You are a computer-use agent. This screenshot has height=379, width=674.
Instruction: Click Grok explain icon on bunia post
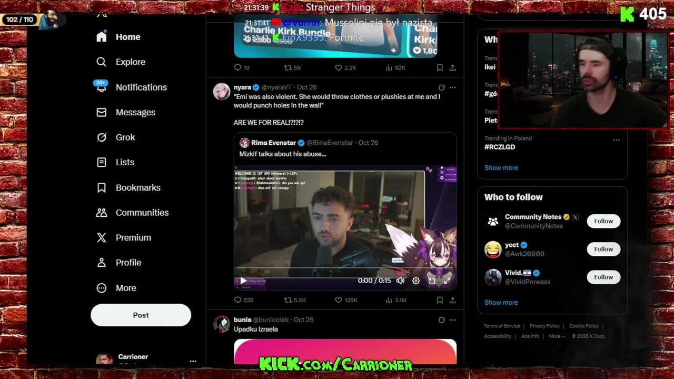click(x=441, y=320)
